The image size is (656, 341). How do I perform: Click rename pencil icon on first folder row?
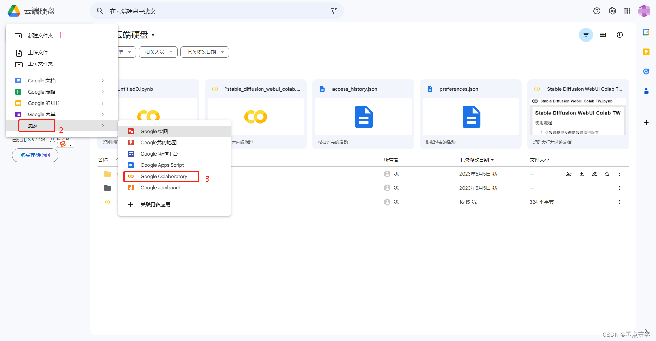[594, 174]
